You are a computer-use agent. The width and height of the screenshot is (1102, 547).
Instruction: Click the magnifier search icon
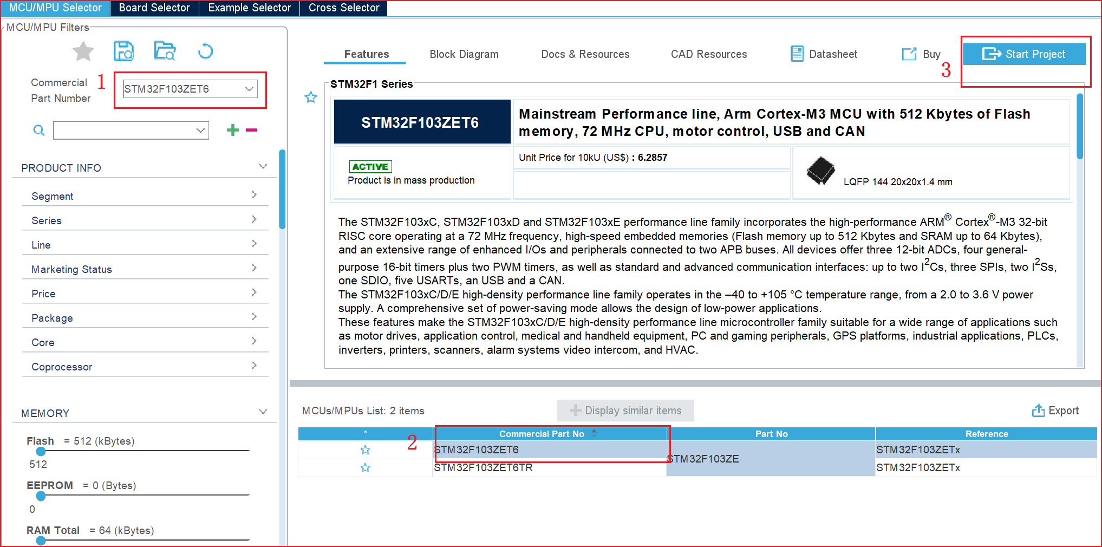pos(39,131)
